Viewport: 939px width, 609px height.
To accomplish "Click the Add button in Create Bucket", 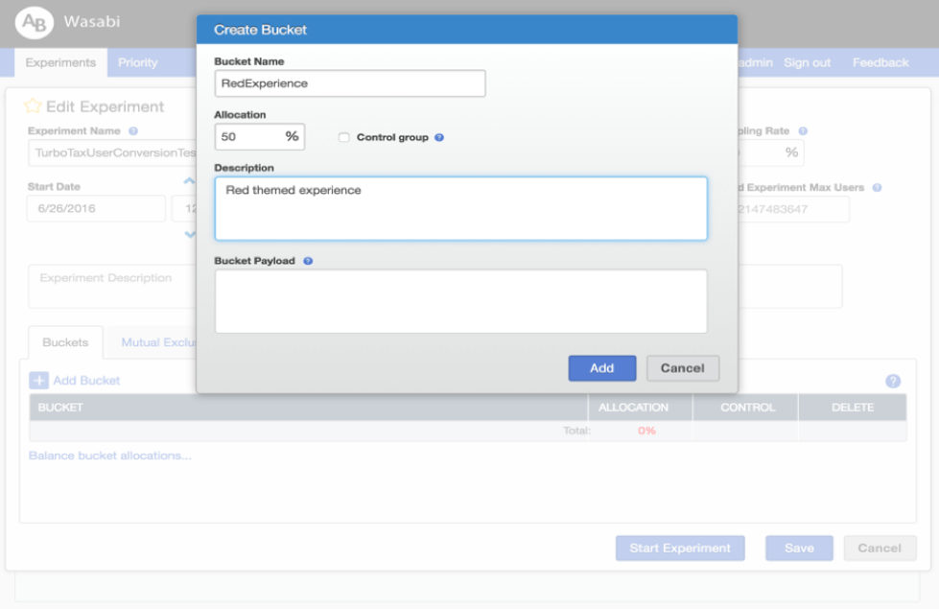I will 601,367.
